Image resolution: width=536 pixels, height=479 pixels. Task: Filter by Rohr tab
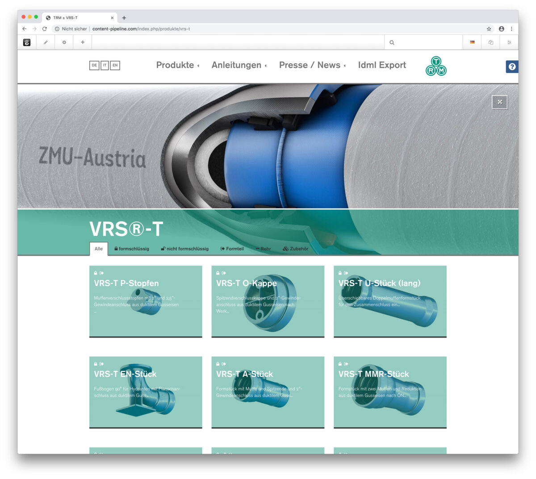point(264,249)
